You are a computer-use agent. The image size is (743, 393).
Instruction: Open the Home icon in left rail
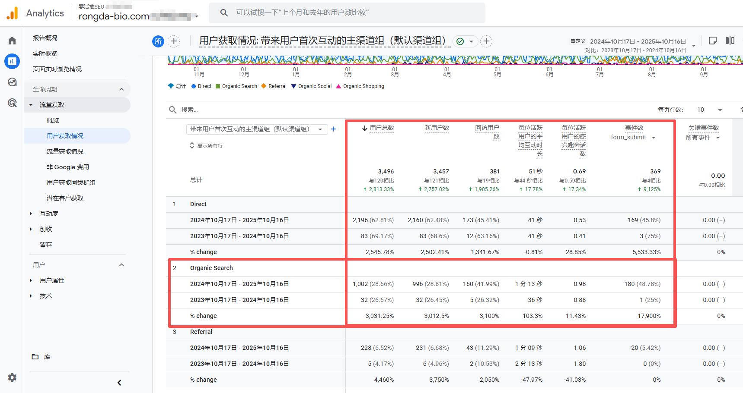click(12, 41)
